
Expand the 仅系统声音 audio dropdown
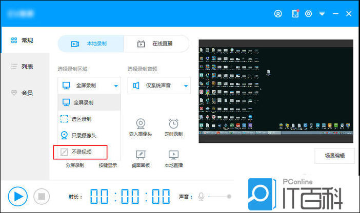(159, 86)
